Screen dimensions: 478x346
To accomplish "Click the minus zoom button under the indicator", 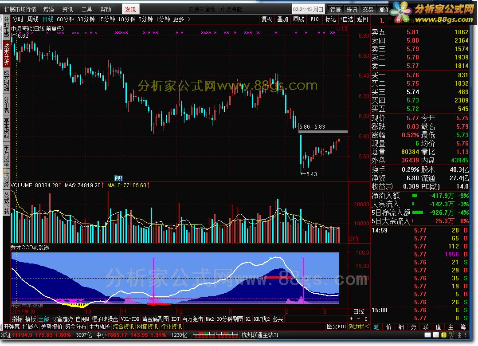I will pos(358,319).
